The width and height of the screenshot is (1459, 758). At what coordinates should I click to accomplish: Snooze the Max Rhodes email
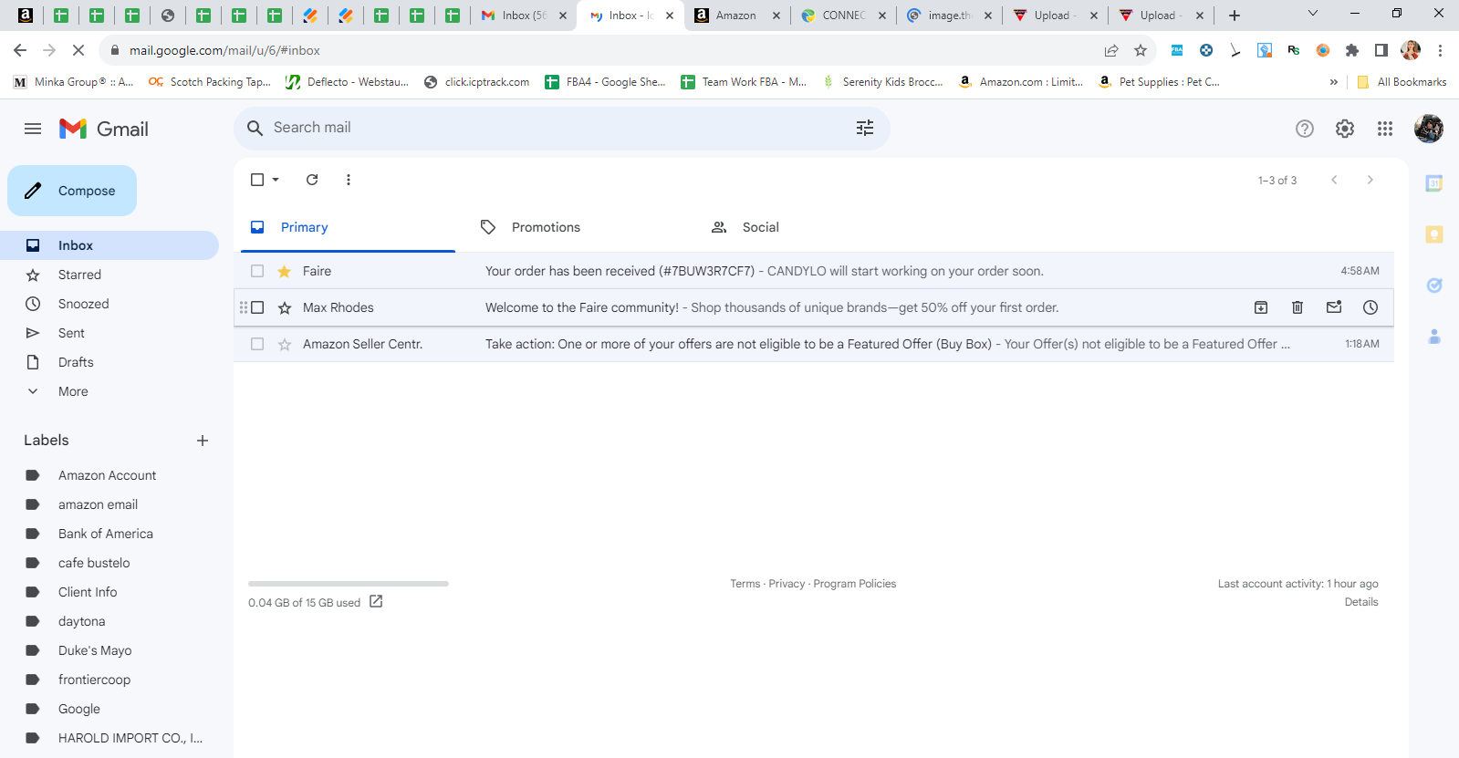(x=1370, y=307)
